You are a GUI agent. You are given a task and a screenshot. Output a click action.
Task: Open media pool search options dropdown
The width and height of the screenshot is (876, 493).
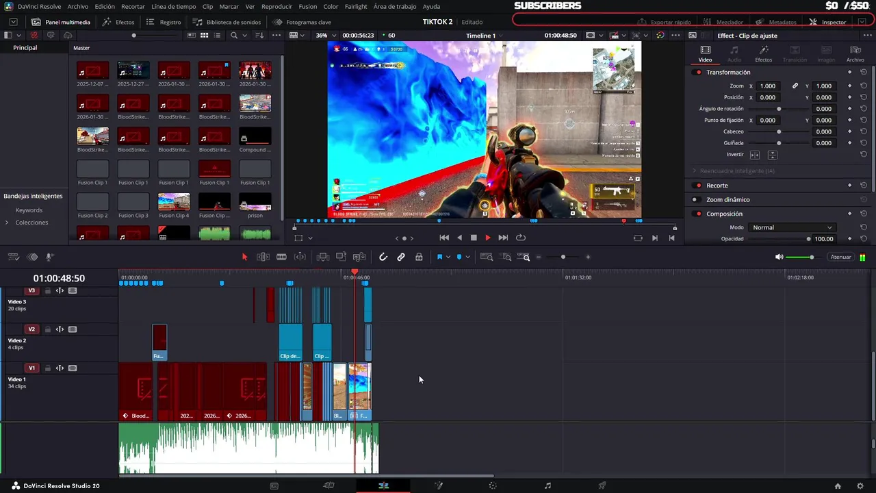click(244, 35)
